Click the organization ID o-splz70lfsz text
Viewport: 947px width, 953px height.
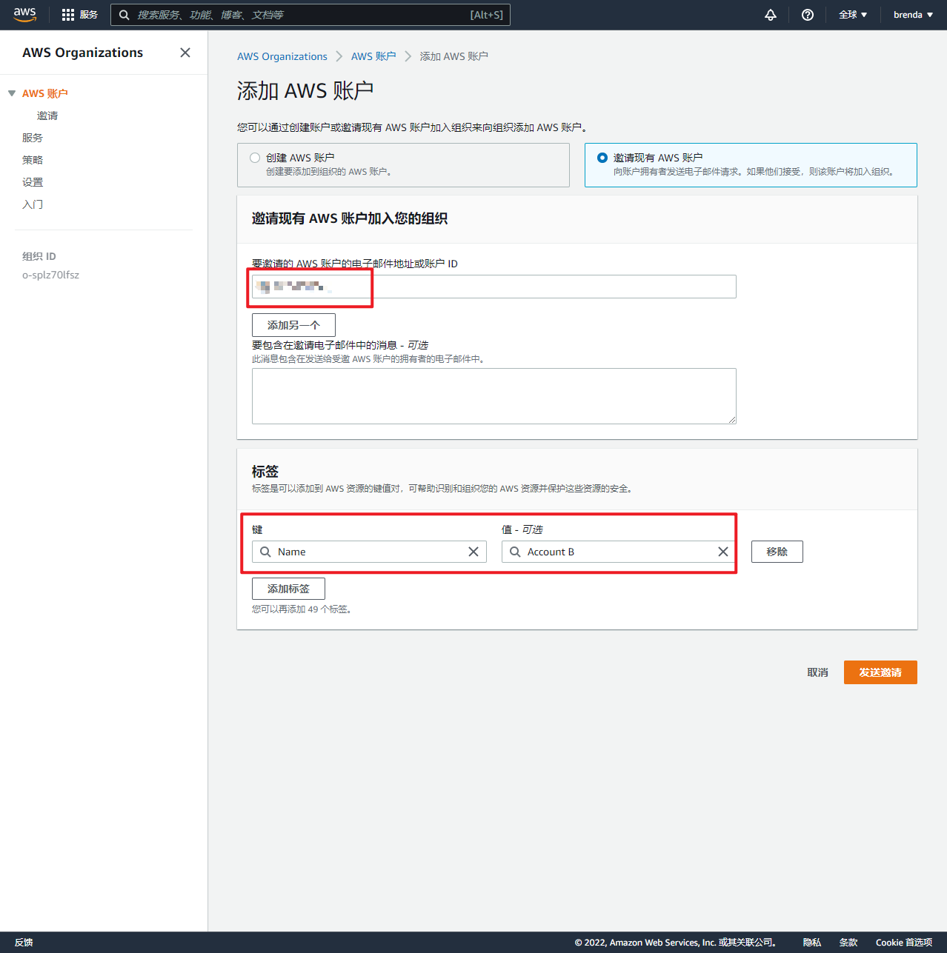coord(50,275)
